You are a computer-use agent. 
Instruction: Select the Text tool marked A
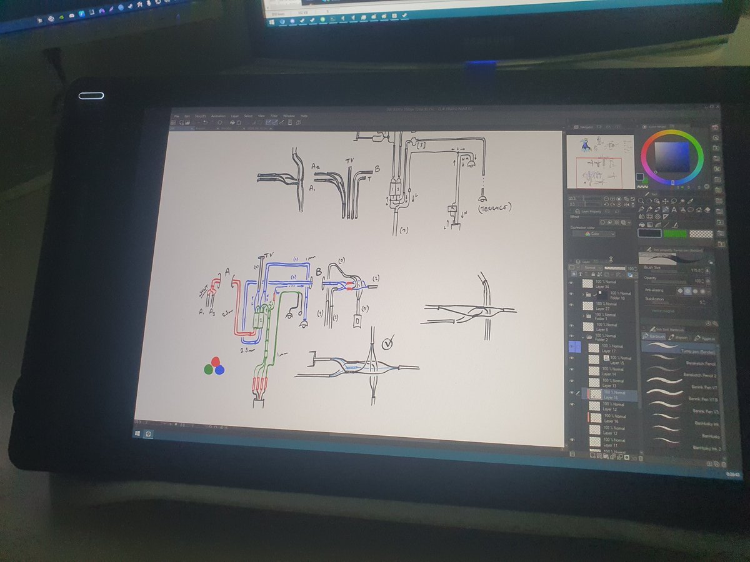coord(674,210)
